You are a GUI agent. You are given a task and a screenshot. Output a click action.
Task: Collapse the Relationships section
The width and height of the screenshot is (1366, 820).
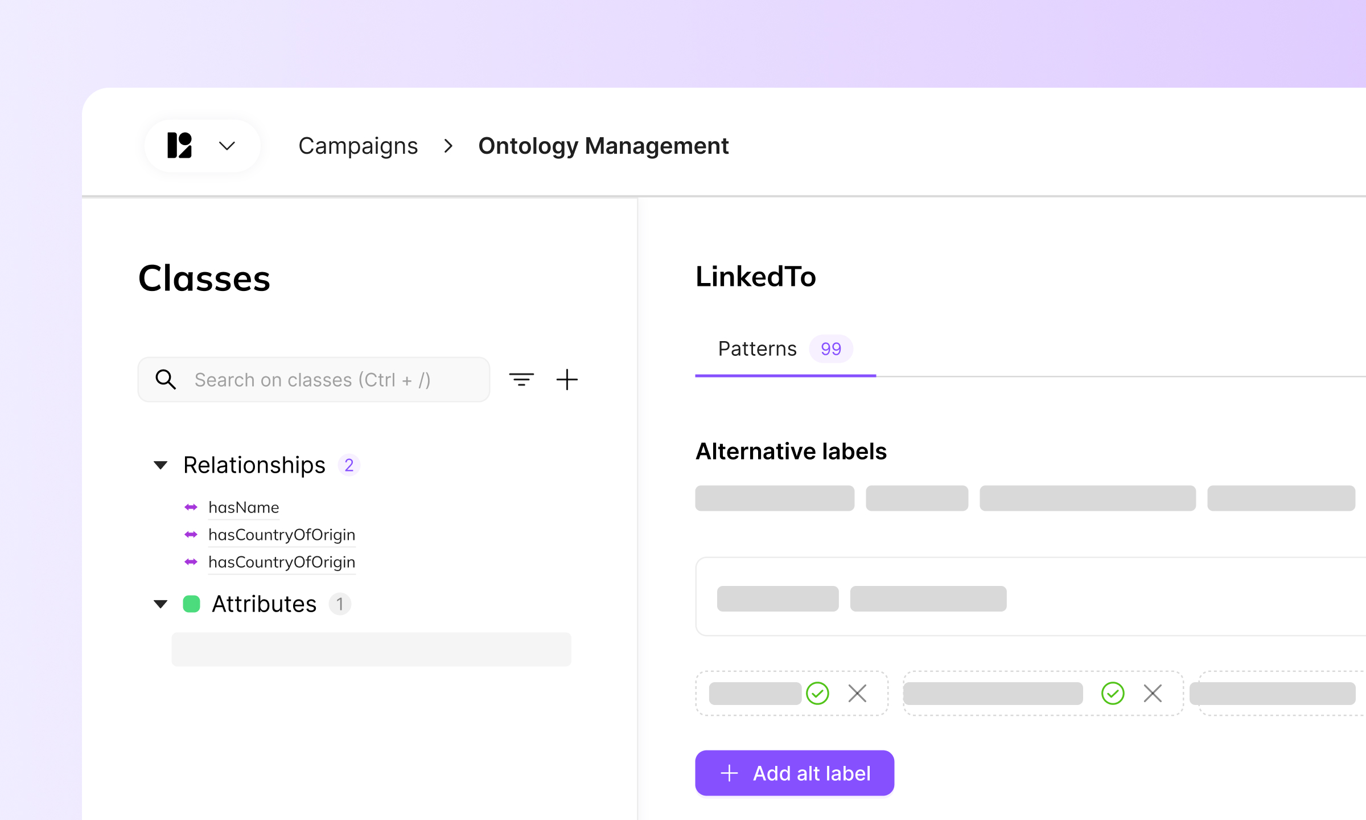161,465
